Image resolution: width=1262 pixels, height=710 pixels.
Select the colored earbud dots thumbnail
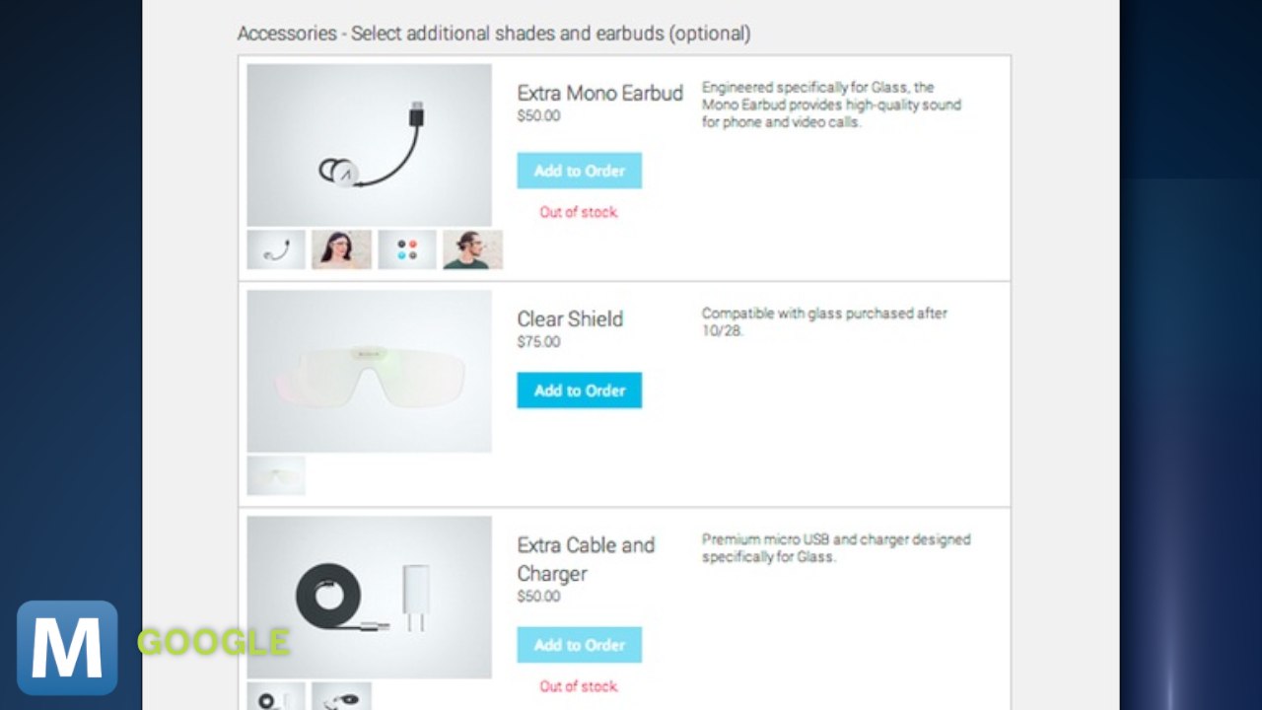[407, 249]
